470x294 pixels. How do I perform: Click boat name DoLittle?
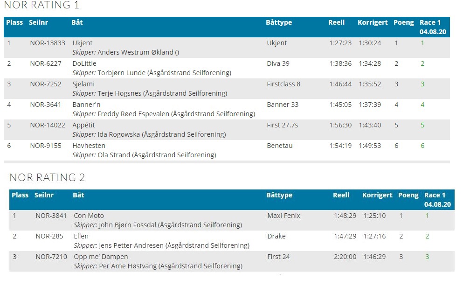(x=84, y=63)
